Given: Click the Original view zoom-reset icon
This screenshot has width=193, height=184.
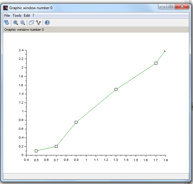Looking at the screenshot, I should tap(23, 23).
